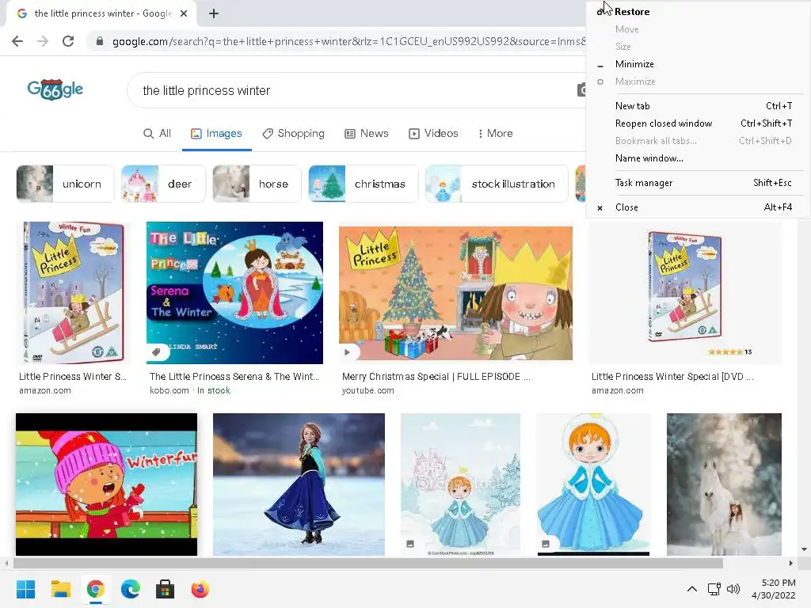Viewport: 811px width, 608px height.
Task: Start image search with the camera icon
Action: pos(581,90)
